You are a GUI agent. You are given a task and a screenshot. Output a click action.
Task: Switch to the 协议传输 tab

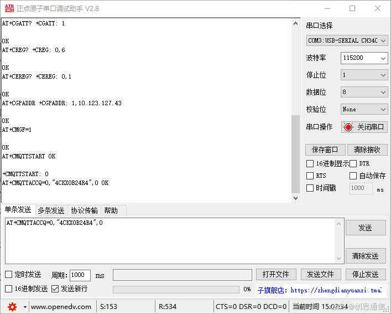coord(84,210)
